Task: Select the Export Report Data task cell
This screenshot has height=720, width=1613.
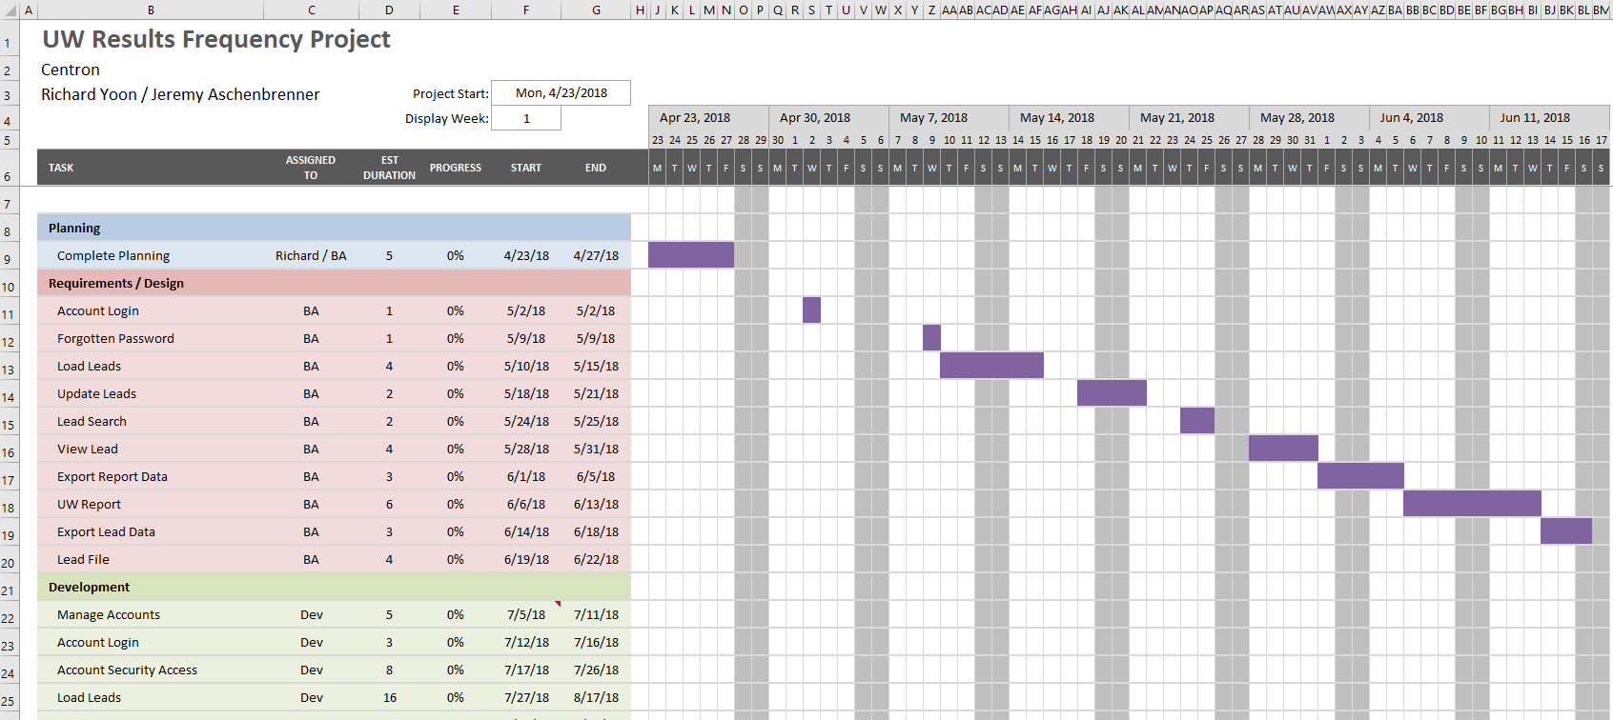Action: [x=151, y=476]
